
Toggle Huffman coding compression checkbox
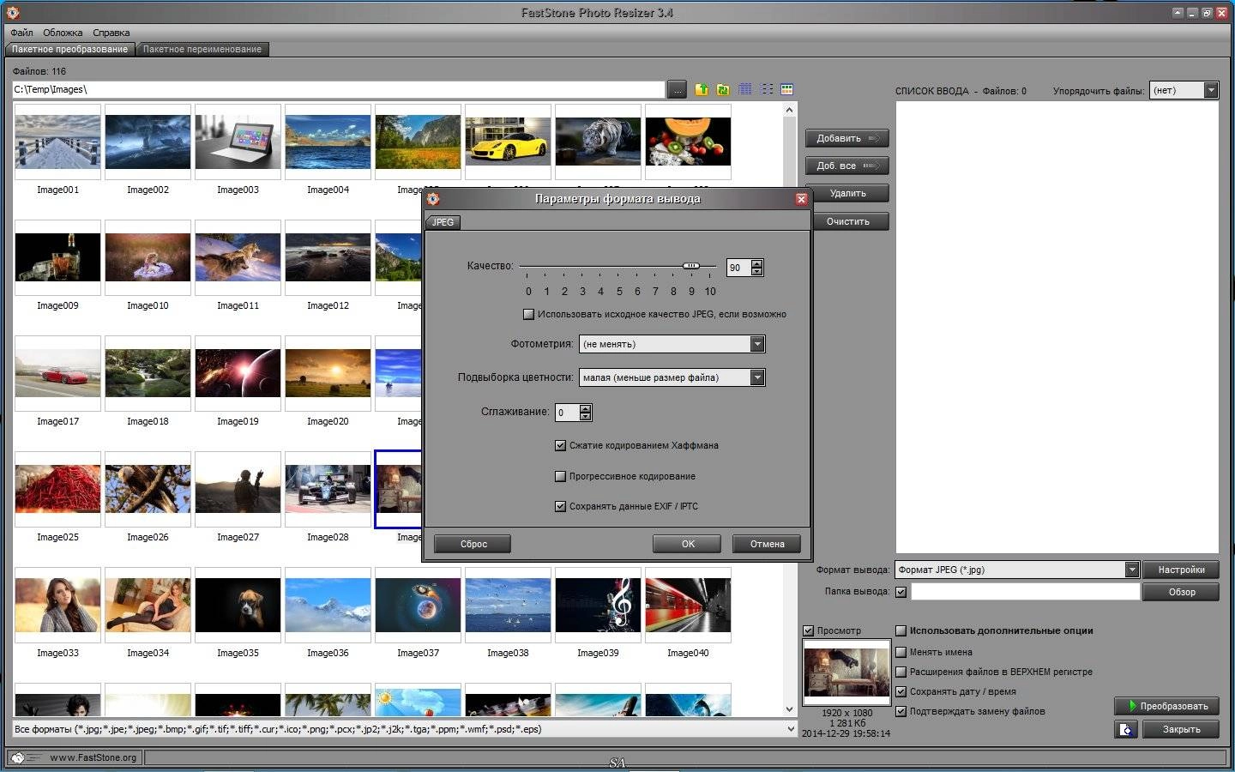pyautogui.click(x=560, y=445)
